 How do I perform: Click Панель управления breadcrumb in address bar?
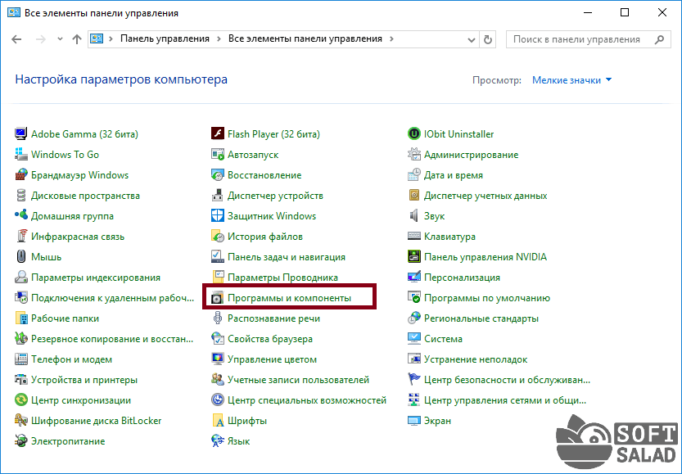(165, 38)
